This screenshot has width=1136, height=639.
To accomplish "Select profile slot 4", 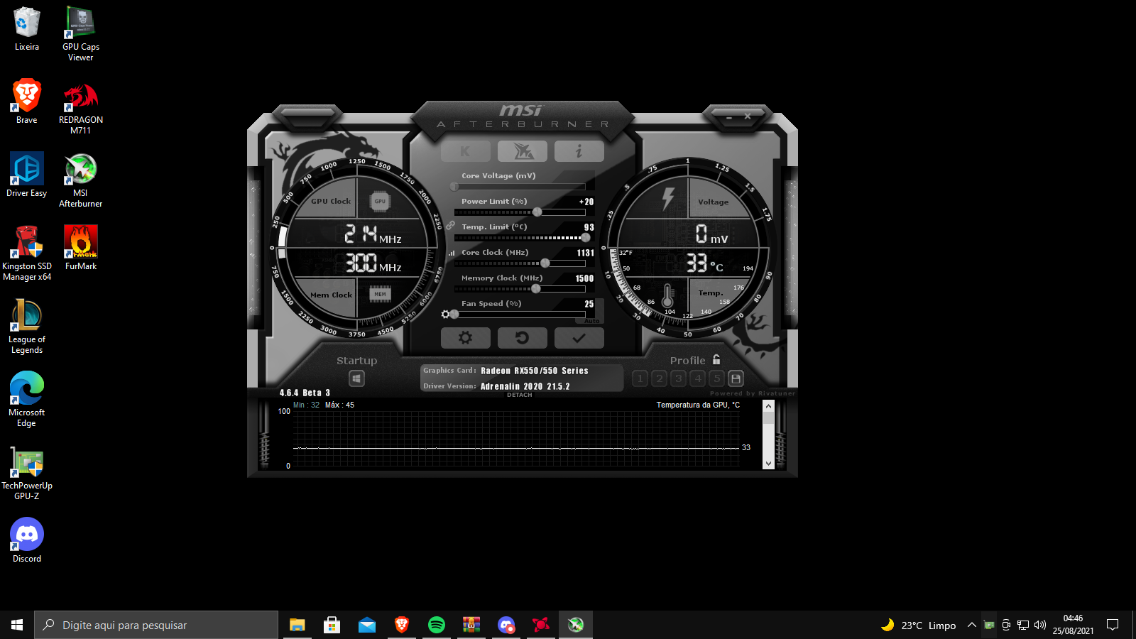I will click(698, 378).
